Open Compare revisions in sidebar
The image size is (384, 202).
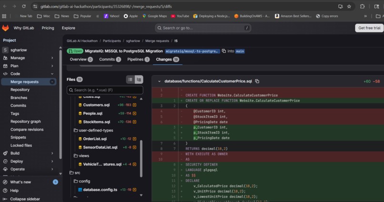pyautogui.click(x=27, y=130)
